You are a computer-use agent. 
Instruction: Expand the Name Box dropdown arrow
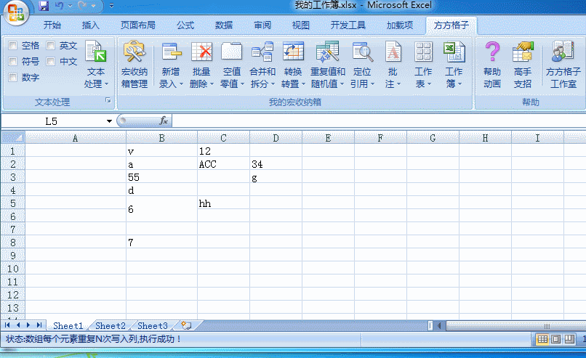(x=109, y=121)
